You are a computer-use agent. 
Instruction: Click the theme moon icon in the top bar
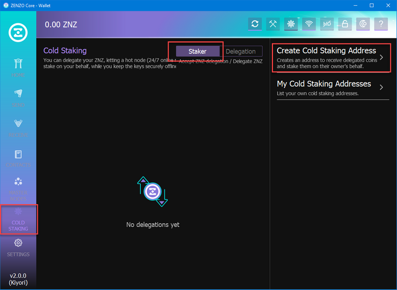pyautogui.click(x=363, y=24)
